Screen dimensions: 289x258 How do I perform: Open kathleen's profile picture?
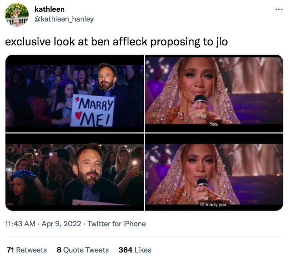point(17,15)
